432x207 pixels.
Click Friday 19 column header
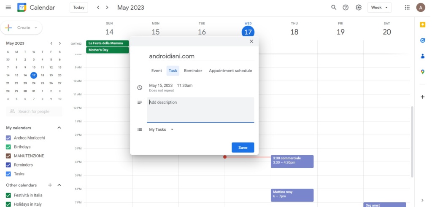click(x=340, y=30)
